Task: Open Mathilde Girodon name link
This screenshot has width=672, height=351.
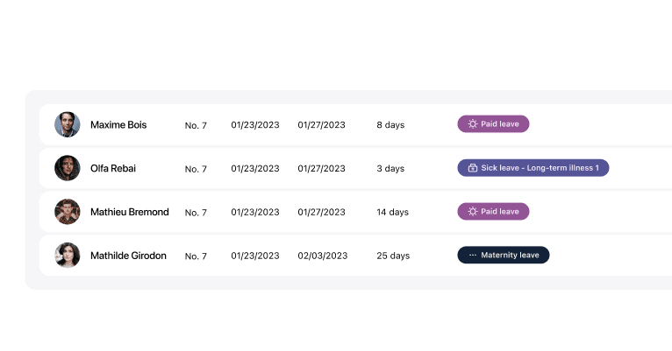Action: (x=128, y=256)
